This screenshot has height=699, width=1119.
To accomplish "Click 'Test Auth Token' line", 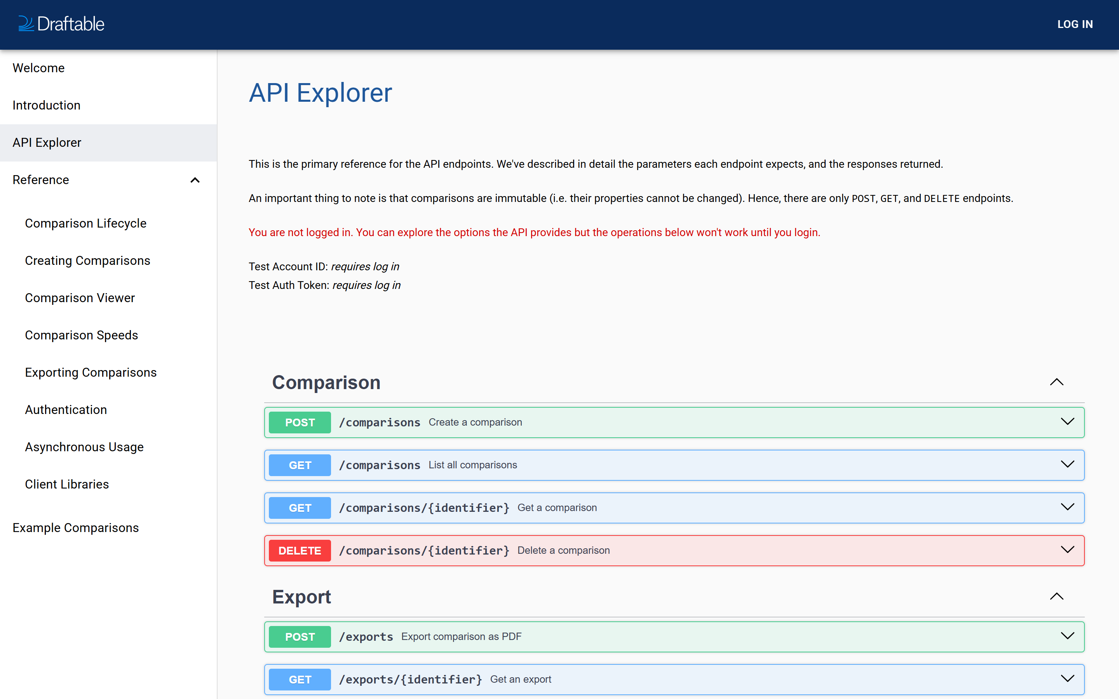I will (324, 285).
